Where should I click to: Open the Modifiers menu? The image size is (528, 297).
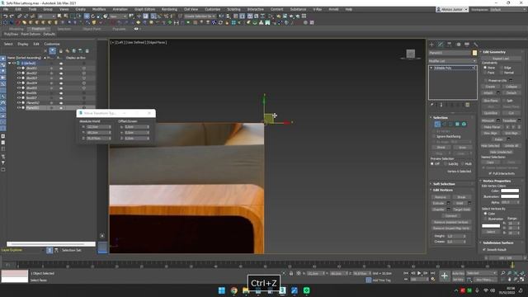[x=99, y=9]
